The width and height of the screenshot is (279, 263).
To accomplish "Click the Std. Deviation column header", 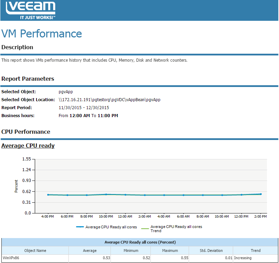I will [211, 251].
